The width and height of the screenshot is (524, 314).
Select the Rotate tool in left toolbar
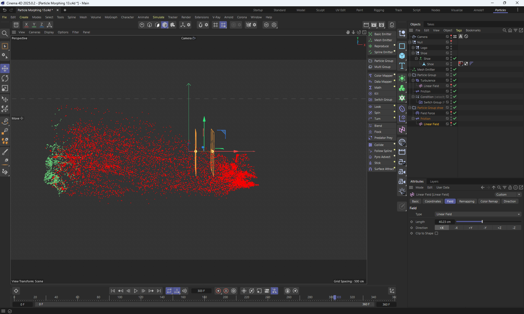(5, 78)
